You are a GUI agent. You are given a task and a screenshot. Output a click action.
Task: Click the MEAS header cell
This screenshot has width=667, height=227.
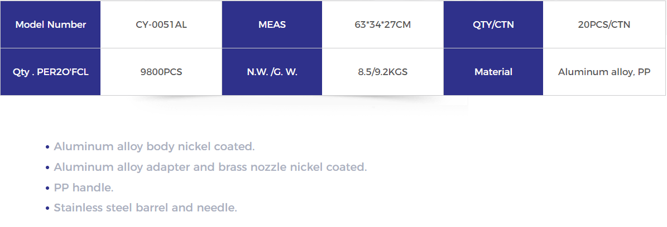point(272,24)
